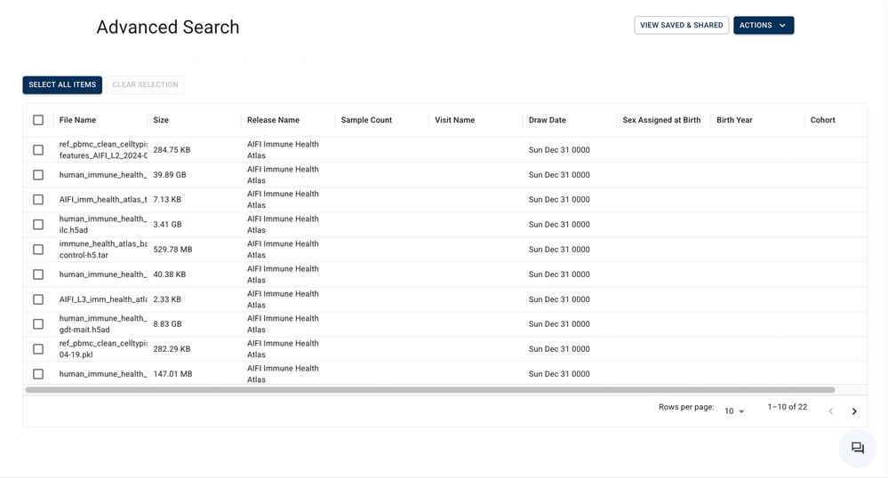Select the 529.78 MB file row checkbox

point(38,250)
